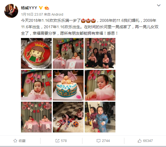Image resolution: width=166 pixels, height=147 pixels.
Task: Click the crown membership badge icon
Action: pos(47,8)
